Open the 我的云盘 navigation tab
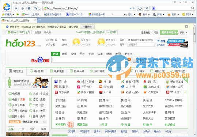The height and width of the screenshot is (137, 197). point(178,71)
